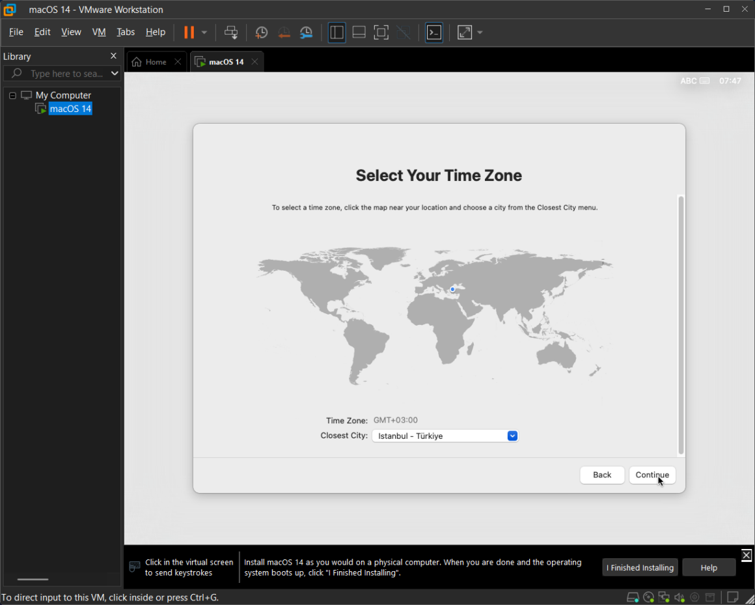Collapse the My Computer tree node
The image size is (755, 605).
click(x=12, y=95)
